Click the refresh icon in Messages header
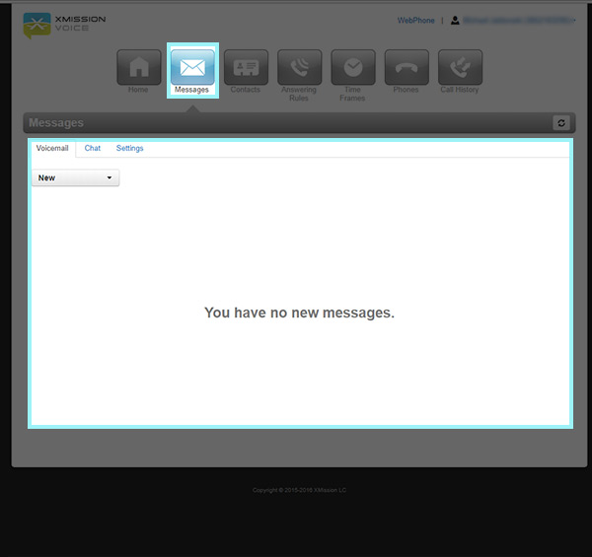 [561, 123]
